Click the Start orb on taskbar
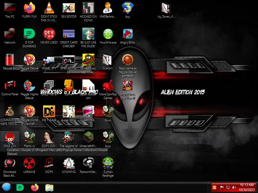 pos(7,187)
